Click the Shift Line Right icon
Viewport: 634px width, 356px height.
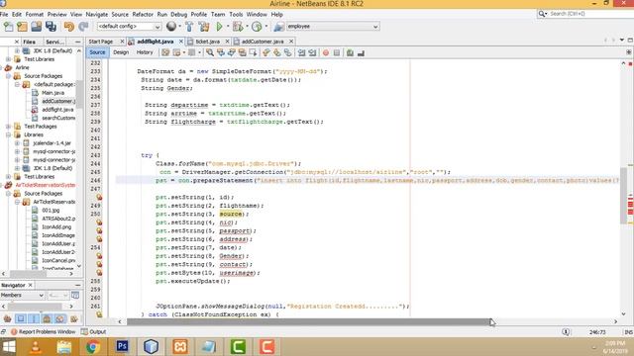[312, 52]
